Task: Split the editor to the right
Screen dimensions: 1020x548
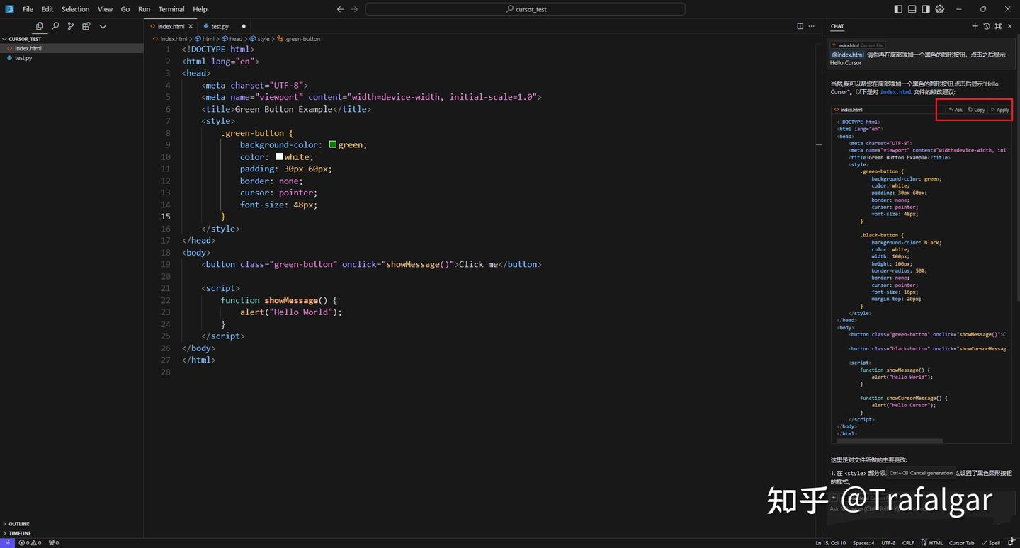Action: (x=800, y=26)
